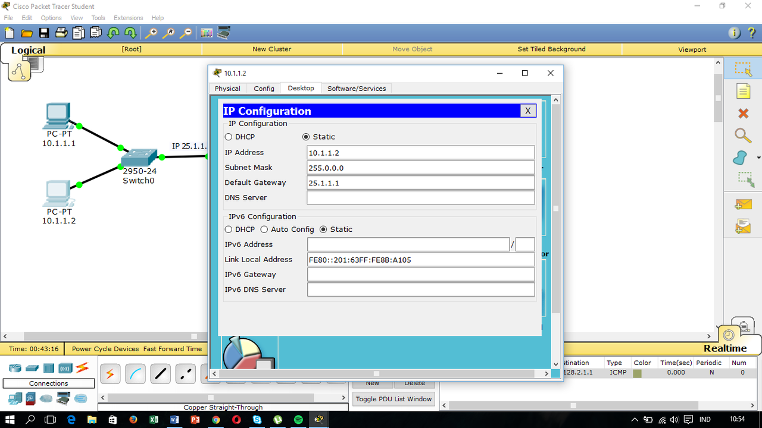Image resolution: width=762 pixels, height=428 pixels.
Task: Pick the automatic connection type cable
Action: (110, 374)
